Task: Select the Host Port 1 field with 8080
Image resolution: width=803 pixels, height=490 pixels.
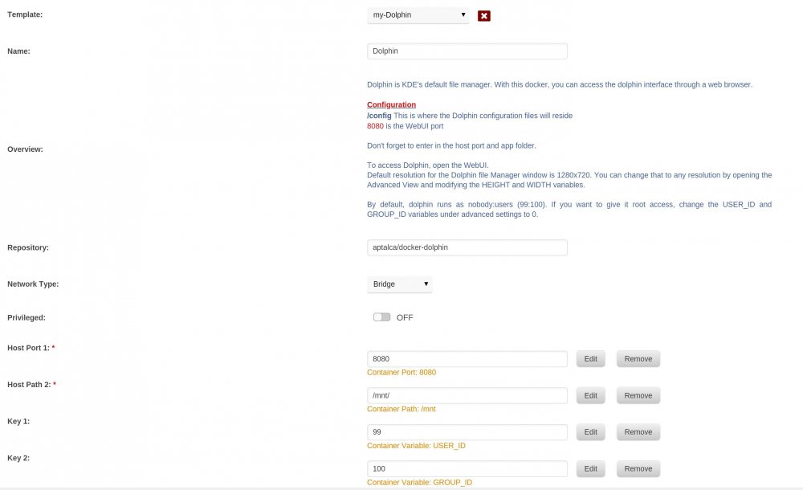Action: [x=467, y=359]
